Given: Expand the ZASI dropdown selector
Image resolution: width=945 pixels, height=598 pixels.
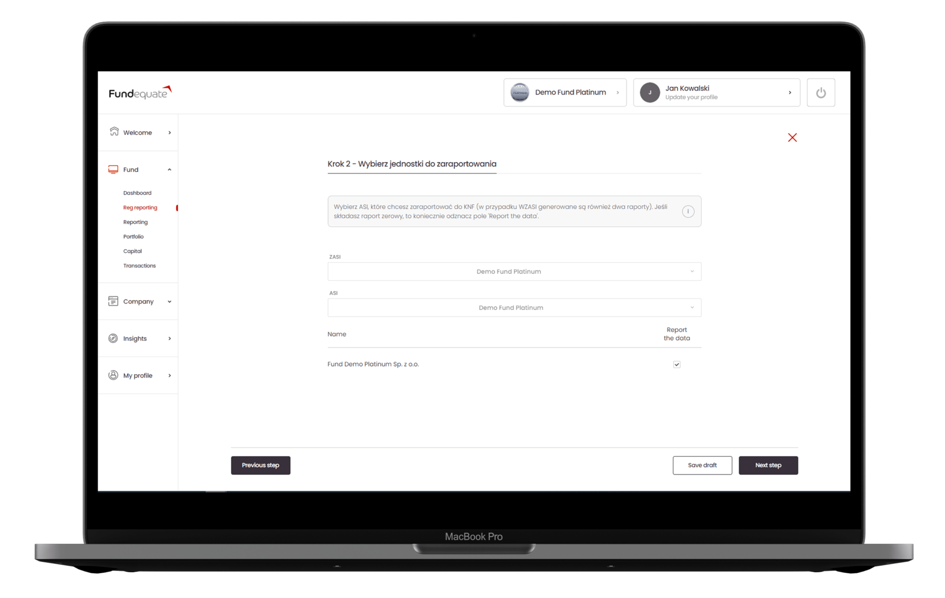Looking at the screenshot, I should point(691,271).
